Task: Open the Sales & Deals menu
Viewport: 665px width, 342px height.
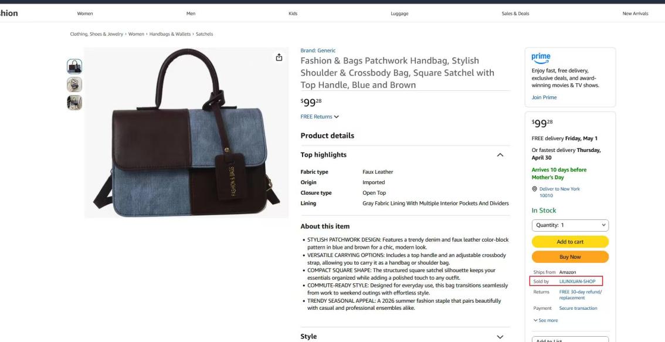Action: 515,13
